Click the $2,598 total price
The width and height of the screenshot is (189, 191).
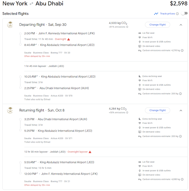(x=179, y=3)
